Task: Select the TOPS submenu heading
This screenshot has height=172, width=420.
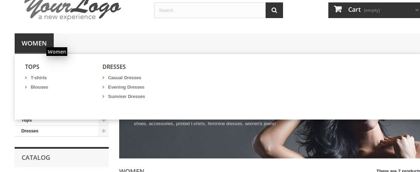Action: click(x=32, y=67)
